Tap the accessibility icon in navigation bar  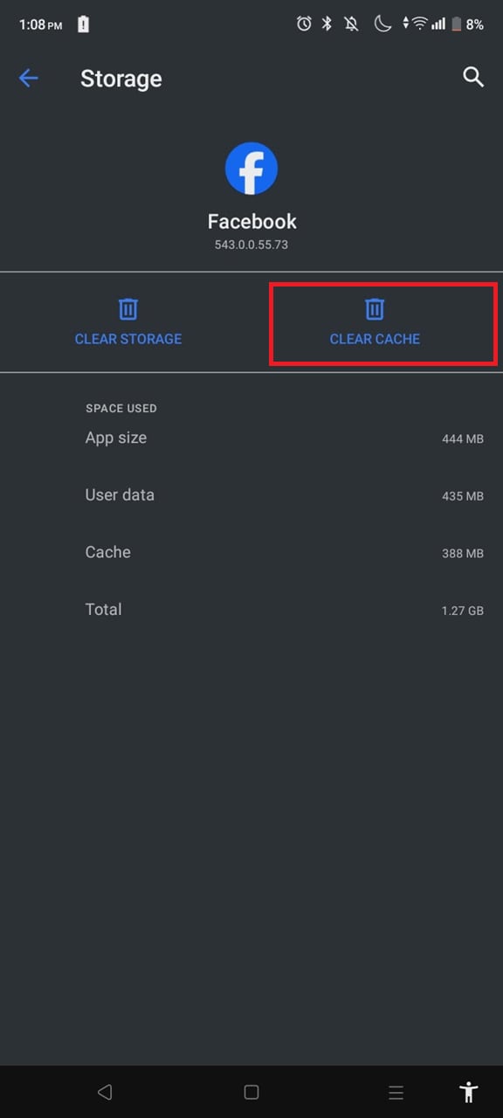pos(468,1092)
